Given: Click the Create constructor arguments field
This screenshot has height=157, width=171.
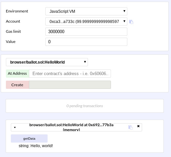Looking at the screenshot, I should click(x=70, y=85).
